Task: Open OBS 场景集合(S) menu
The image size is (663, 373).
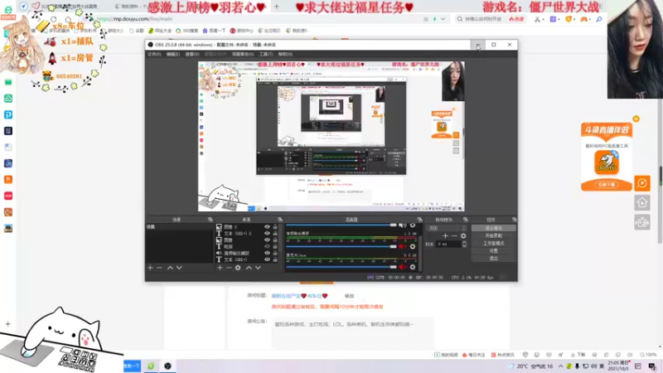Action: tap(243, 54)
